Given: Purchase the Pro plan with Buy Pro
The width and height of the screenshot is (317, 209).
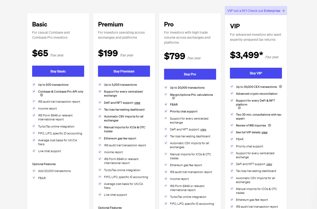Looking at the screenshot, I should pos(190,74).
